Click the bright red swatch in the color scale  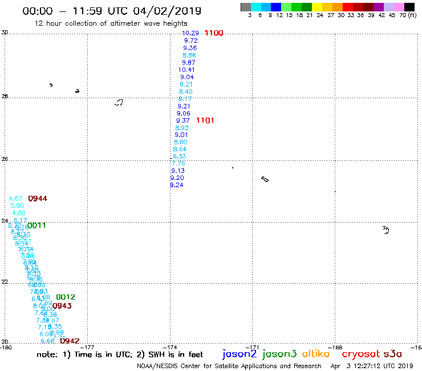pos(348,7)
